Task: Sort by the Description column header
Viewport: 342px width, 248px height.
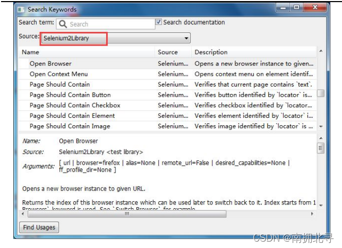Action: [254, 52]
